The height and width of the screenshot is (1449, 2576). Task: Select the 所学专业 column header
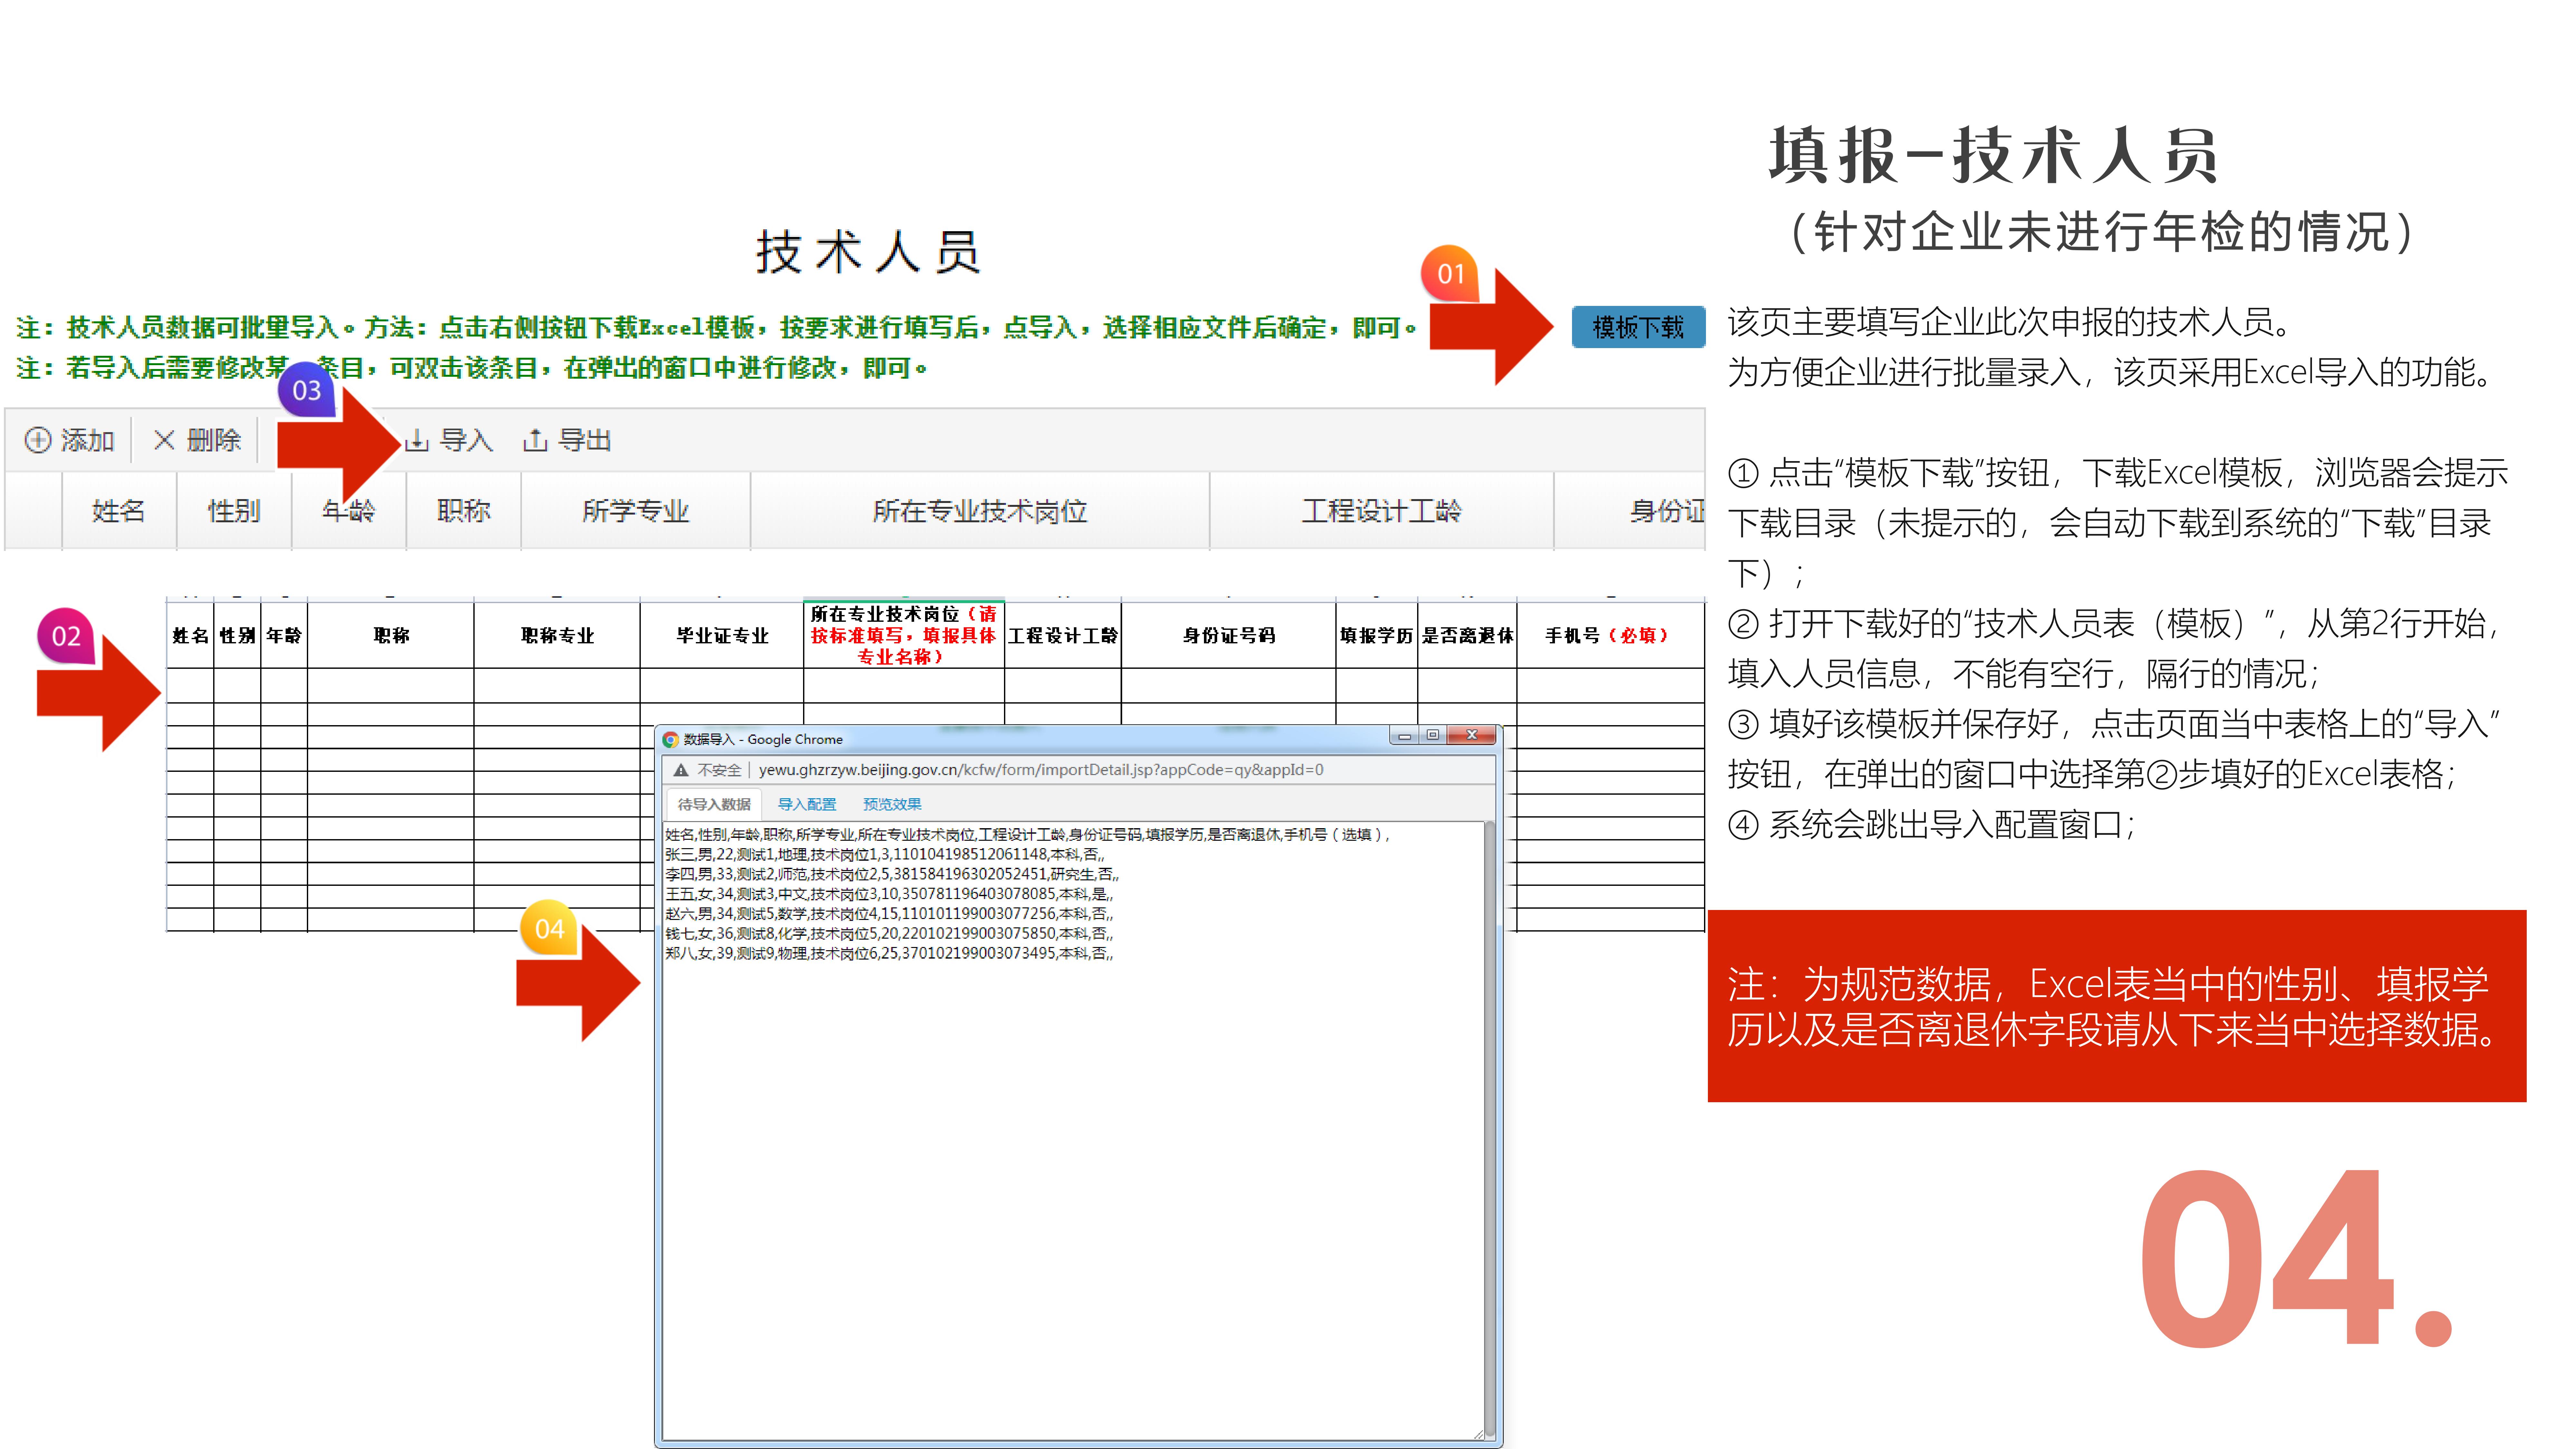point(636,511)
